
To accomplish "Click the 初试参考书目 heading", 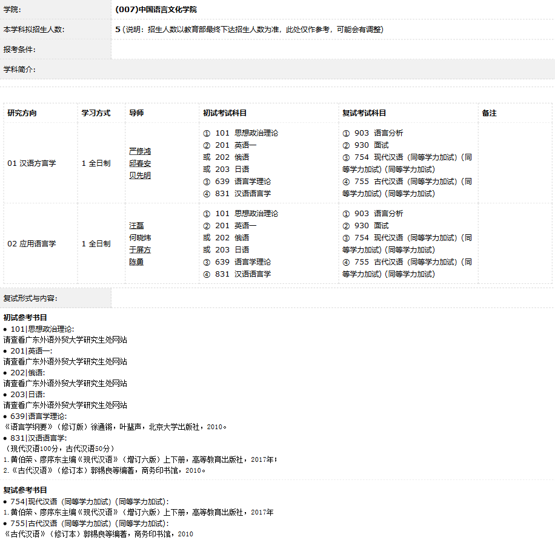I will pyautogui.click(x=25, y=318).
